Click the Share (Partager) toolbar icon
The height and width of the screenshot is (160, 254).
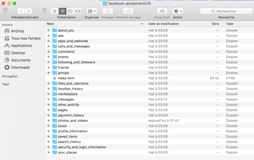(x=107, y=11)
